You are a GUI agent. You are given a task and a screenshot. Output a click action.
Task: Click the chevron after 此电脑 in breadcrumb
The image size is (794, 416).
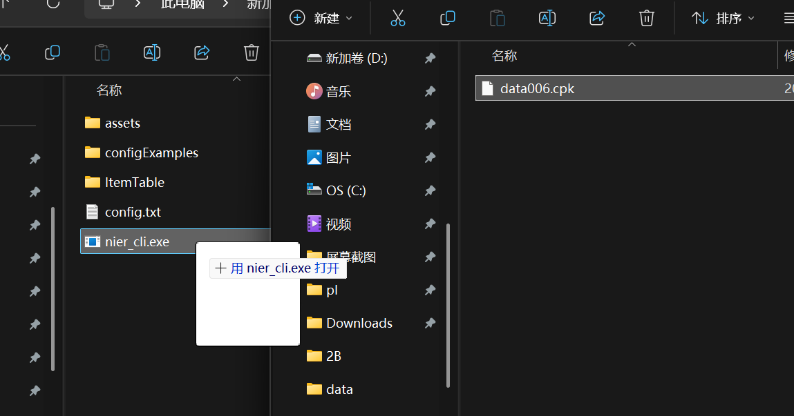(227, 4)
